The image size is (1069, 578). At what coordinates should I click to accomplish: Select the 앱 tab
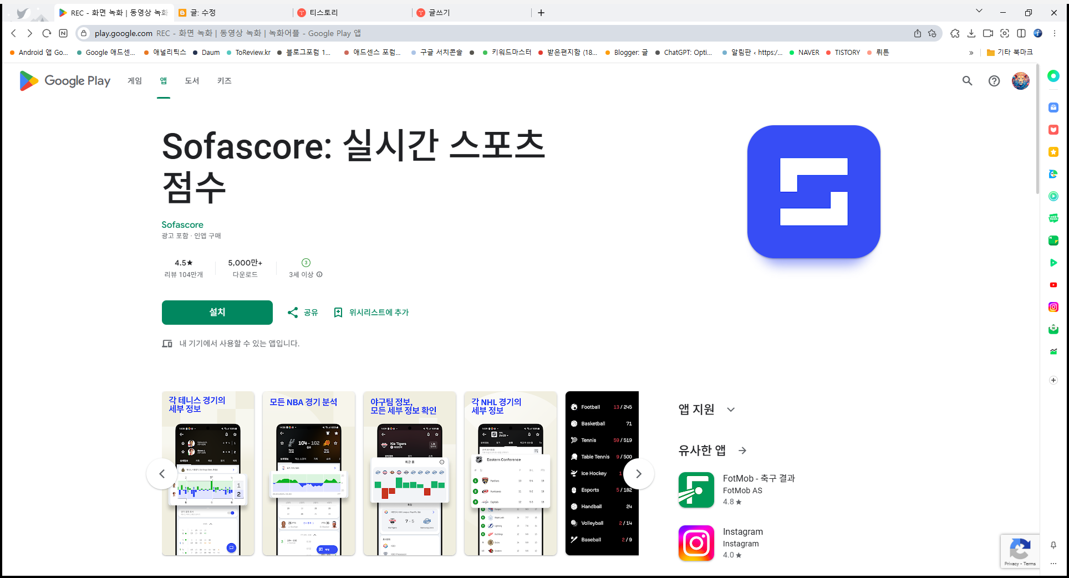pyautogui.click(x=164, y=81)
